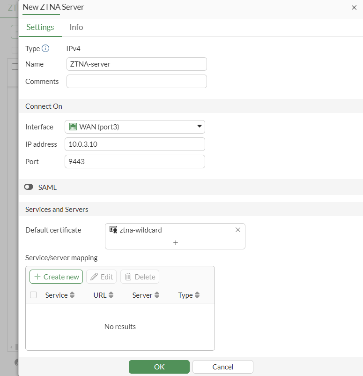
Task: Click the Name input field
Action: [136, 64]
